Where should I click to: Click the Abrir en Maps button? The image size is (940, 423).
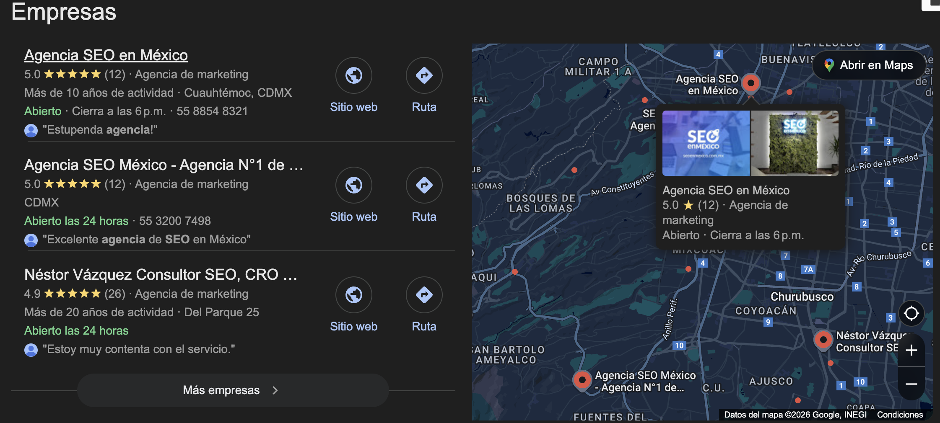(869, 65)
